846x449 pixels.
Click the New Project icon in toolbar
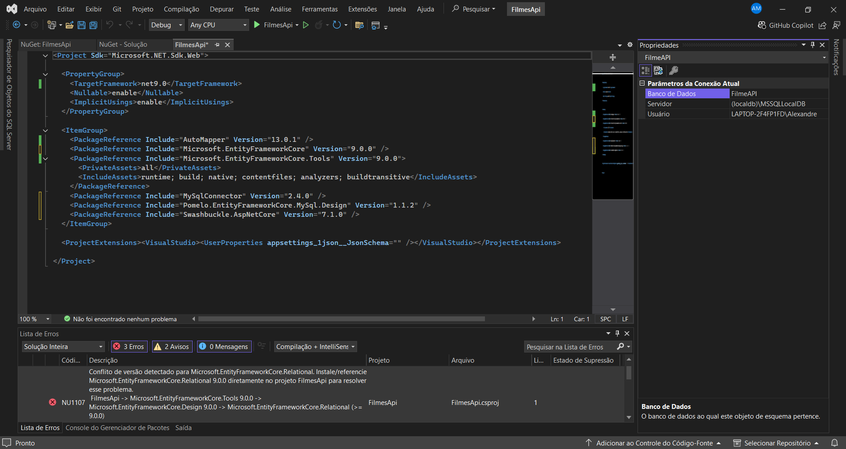(52, 25)
